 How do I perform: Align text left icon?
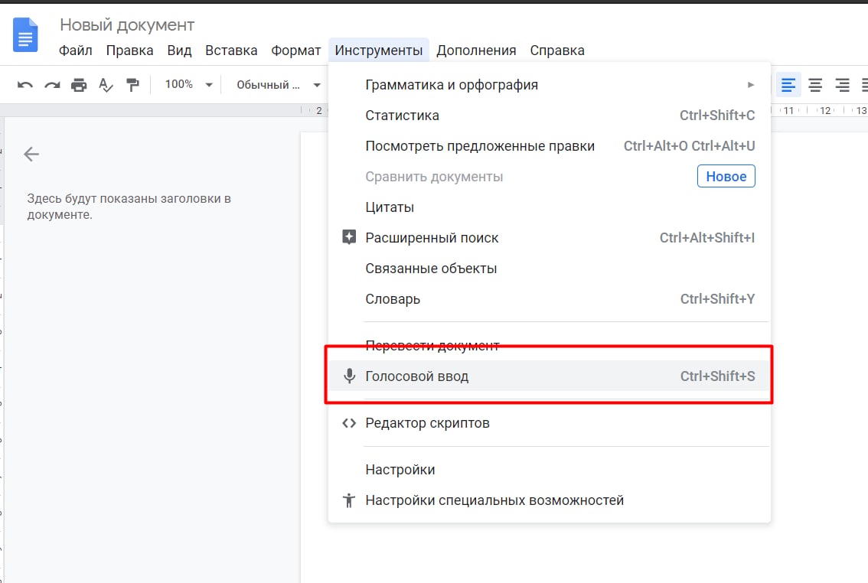pos(788,85)
